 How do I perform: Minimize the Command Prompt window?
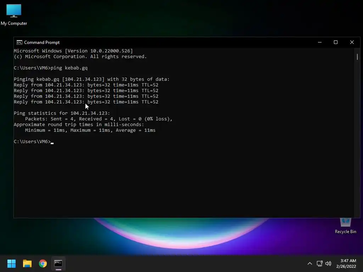(320, 42)
